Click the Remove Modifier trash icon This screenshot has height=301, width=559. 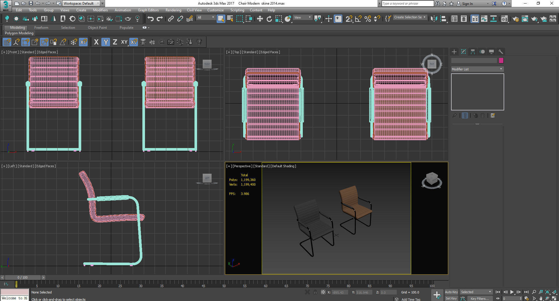(483, 116)
